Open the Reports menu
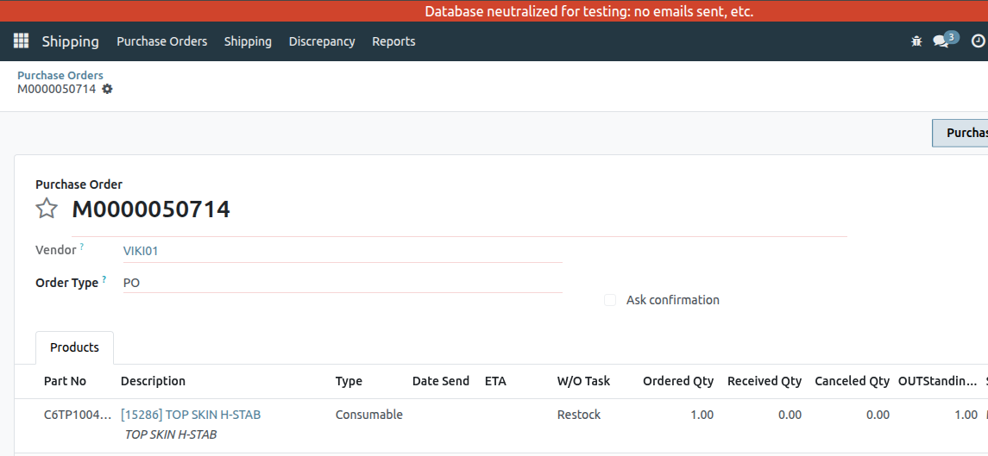The width and height of the screenshot is (988, 456). tap(393, 41)
